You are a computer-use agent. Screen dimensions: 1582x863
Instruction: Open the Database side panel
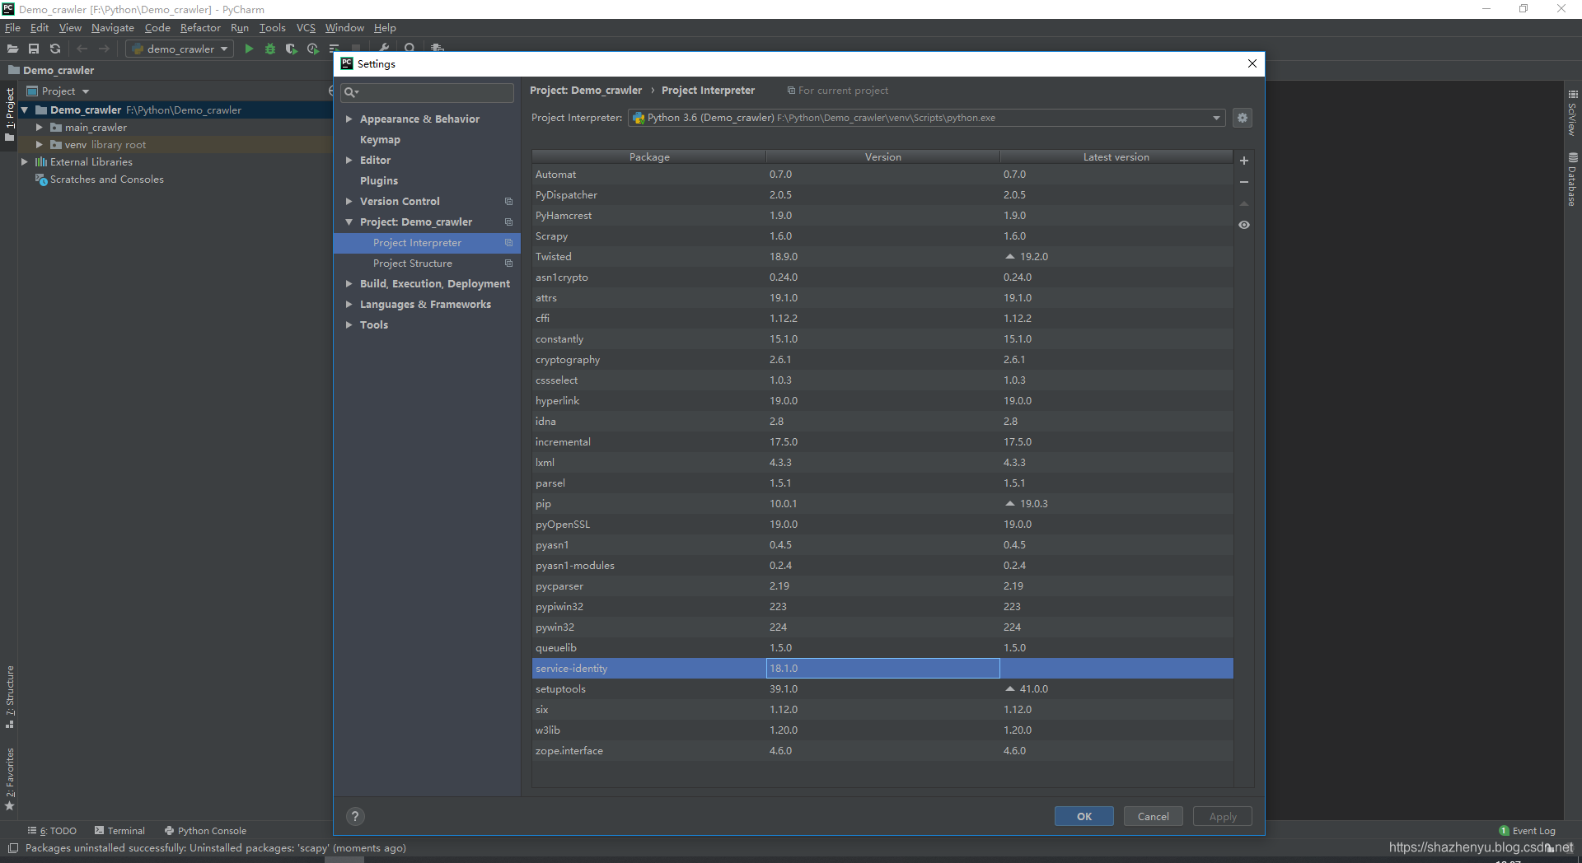pos(1573,179)
